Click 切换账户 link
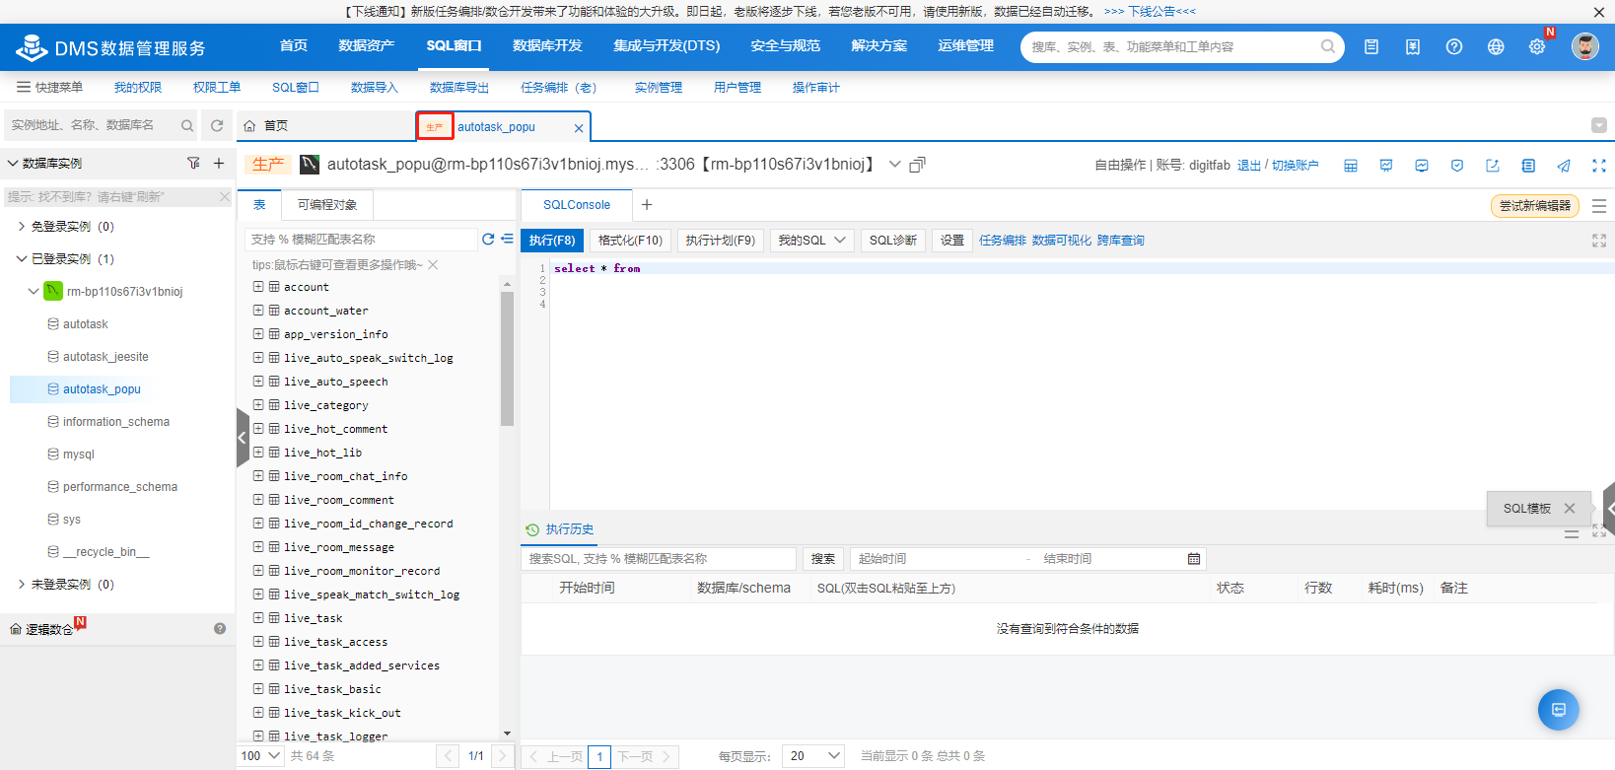Viewport: 1615px width, 770px height. pos(1296,166)
